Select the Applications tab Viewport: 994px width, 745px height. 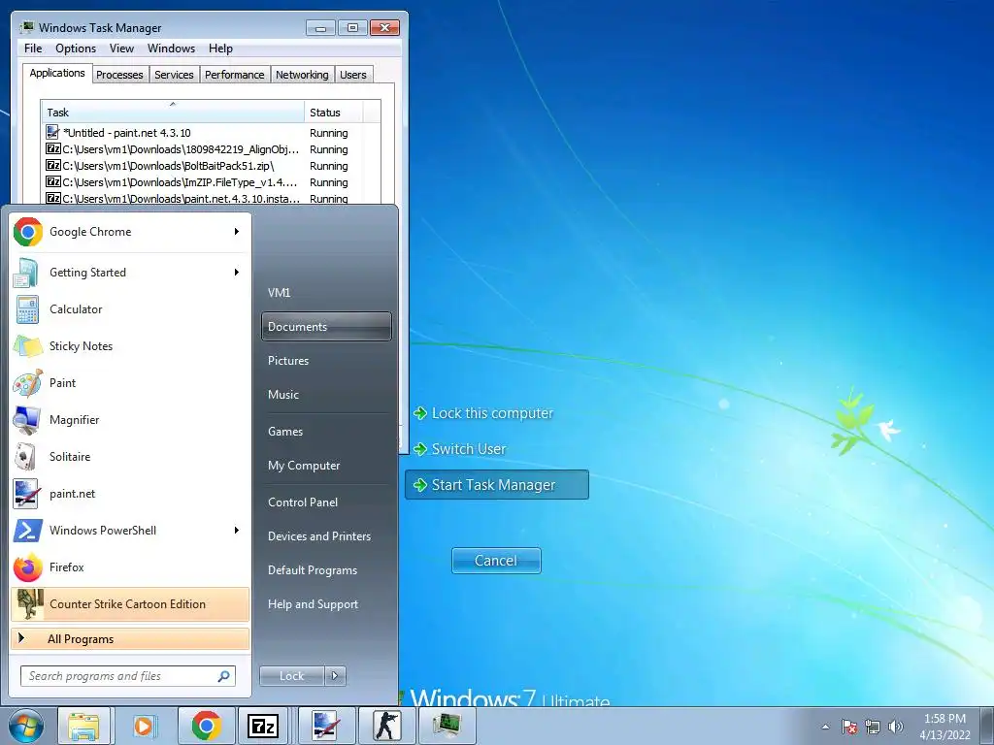click(57, 73)
